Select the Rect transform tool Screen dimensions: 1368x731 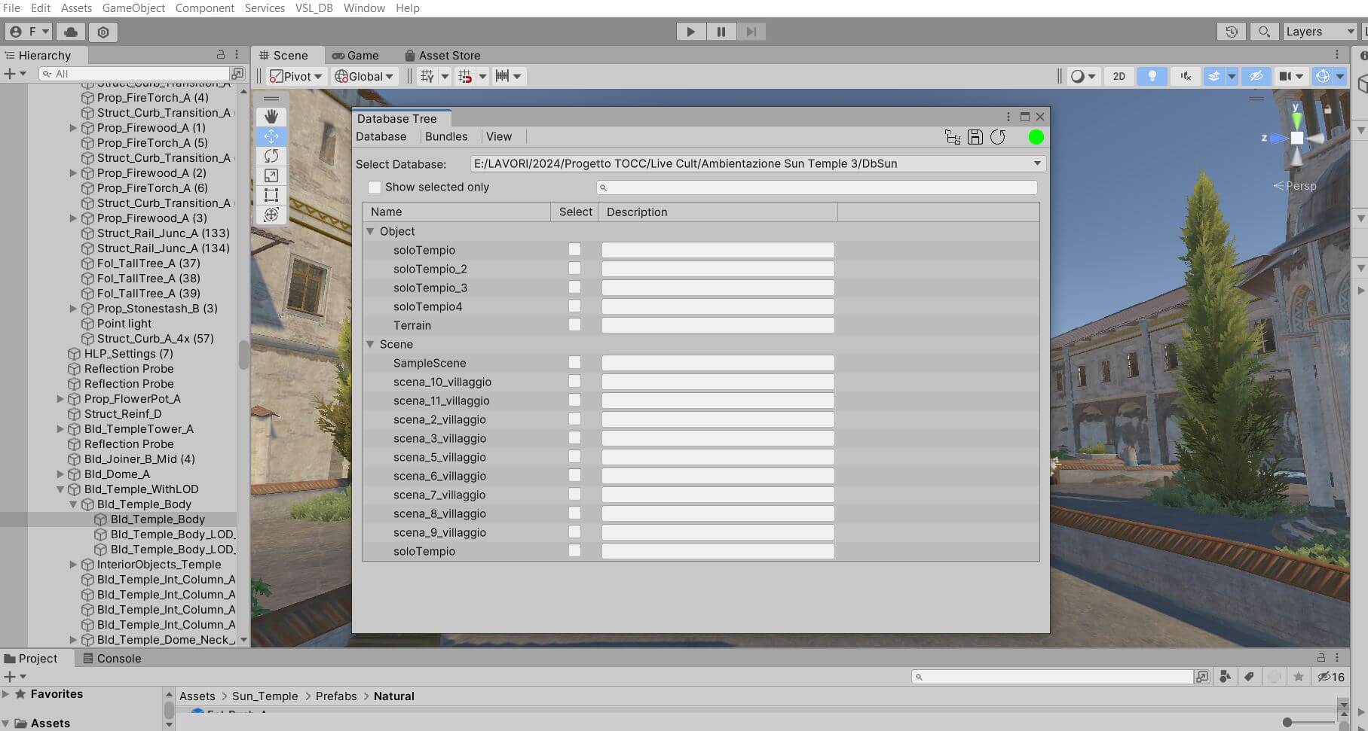271,195
